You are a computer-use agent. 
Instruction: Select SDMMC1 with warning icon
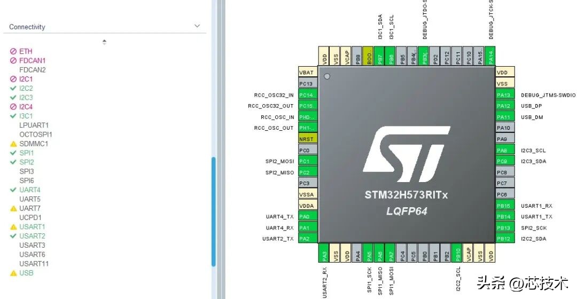click(34, 144)
